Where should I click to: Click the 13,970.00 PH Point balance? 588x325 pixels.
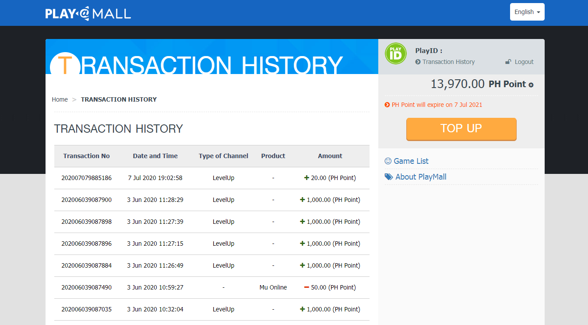[x=478, y=84]
